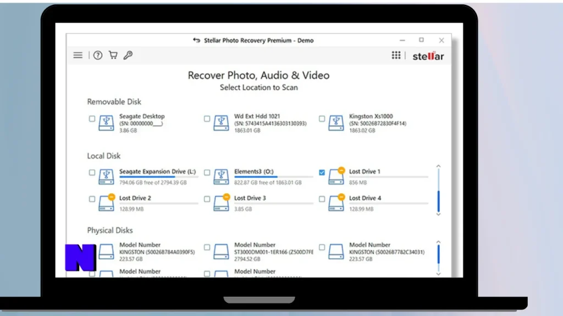Viewport: 563px width, 316px height.
Task: Click the Wd Ext Hdd 1021 drive icon
Action: pos(221,123)
